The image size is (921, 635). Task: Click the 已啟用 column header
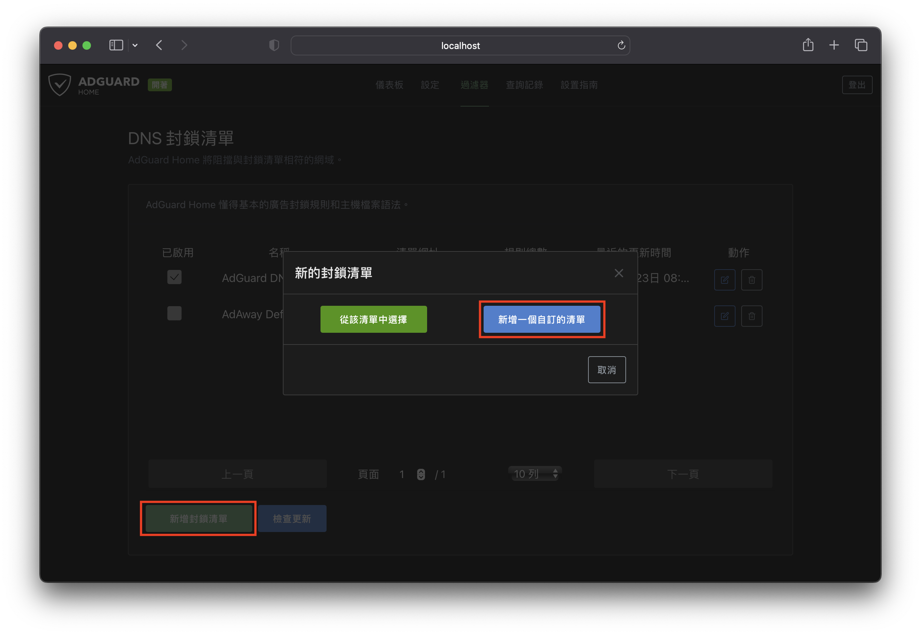[178, 253]
